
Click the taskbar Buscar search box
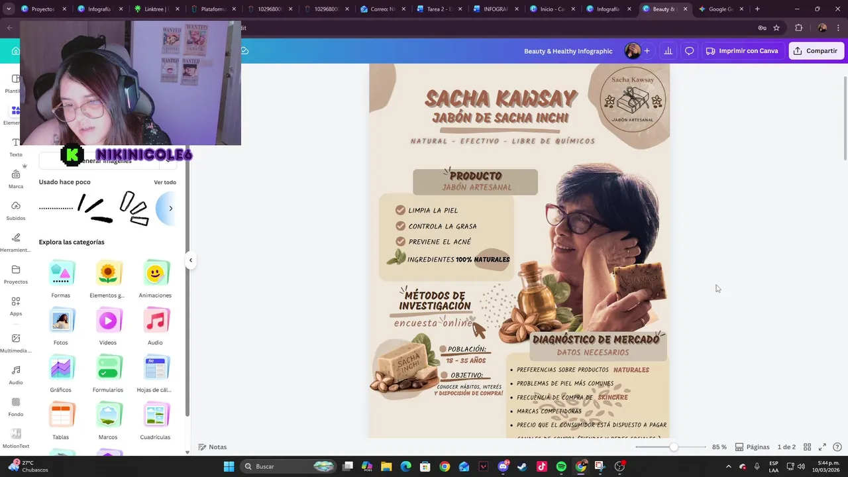pos(288,466)
